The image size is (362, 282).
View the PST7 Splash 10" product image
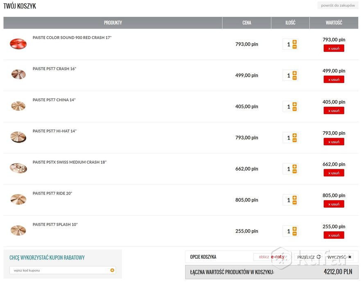point(18,230)
